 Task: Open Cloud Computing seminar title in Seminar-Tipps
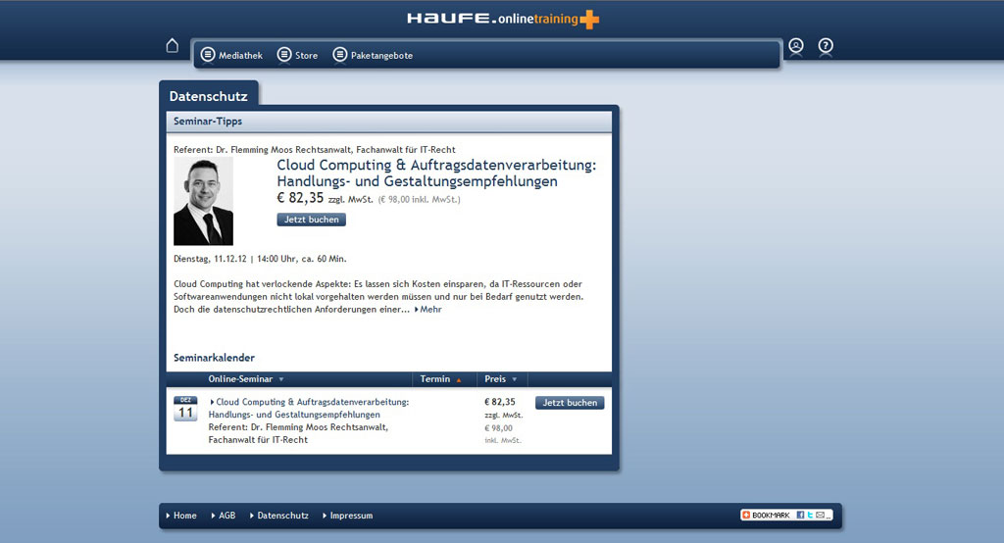[436, 173]
